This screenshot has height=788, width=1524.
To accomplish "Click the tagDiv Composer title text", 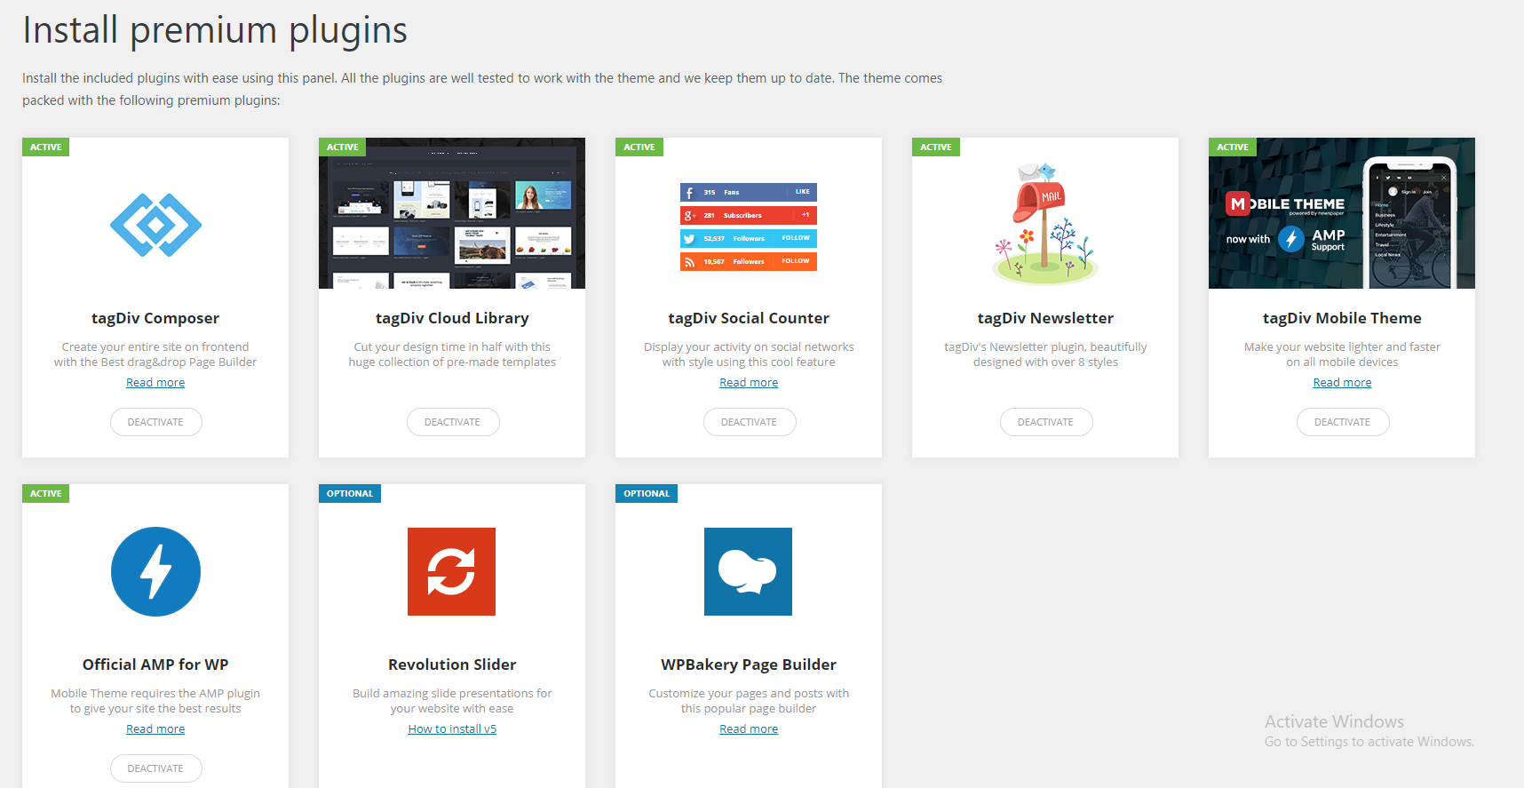I will (155, 318).
